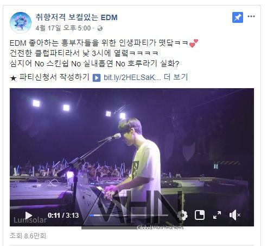Open the page profile picture avatar
Image resolution: width=267 pixels, height=246 pixels.
coord(21,23)
